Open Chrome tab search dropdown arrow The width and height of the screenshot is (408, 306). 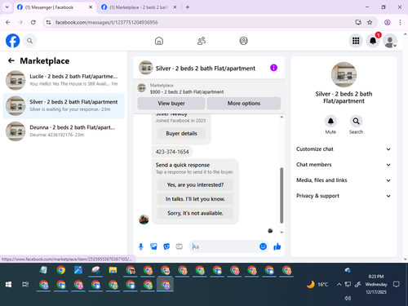7,7
